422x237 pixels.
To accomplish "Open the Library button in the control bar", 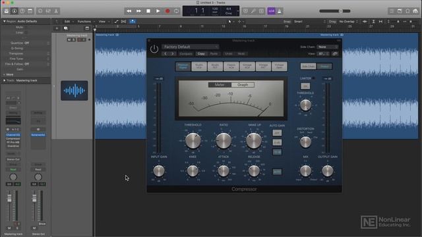I will (7, 11).
